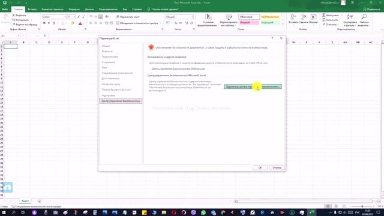Image resolution: width=384 pixels, height=216 pixels.
Task: Select Language category in Options list
Action: click(x=104, y=68)
